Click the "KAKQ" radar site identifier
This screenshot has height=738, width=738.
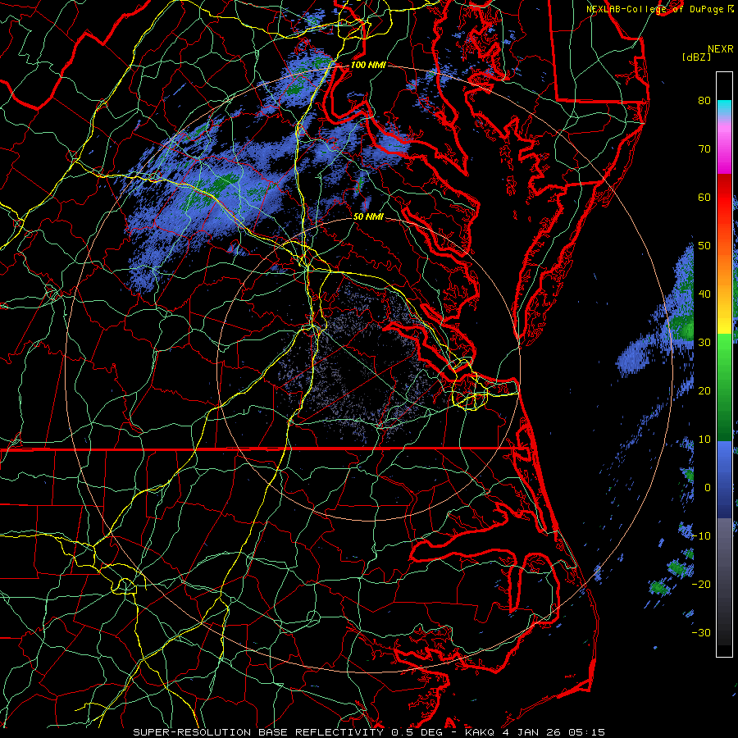[x=480, y=732]
